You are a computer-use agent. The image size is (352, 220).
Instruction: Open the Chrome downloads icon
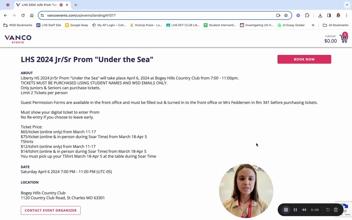click(x=320, y=15)
